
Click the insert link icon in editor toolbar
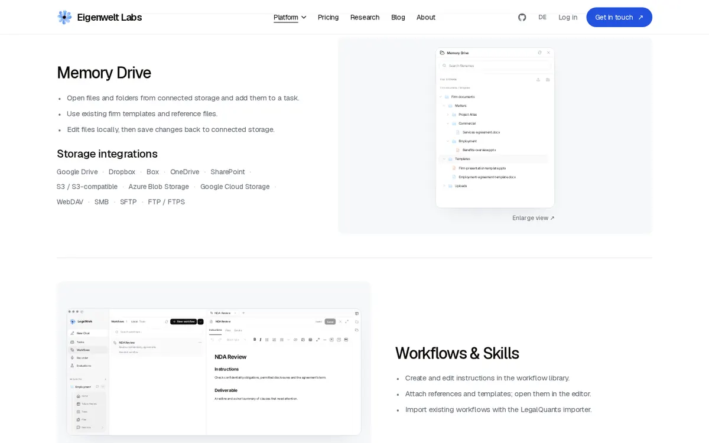[295, 340]
